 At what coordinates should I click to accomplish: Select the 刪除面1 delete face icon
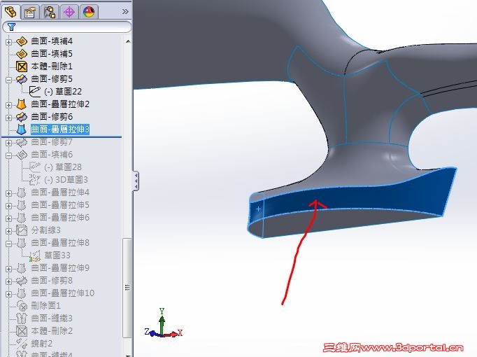click(22, 306)
